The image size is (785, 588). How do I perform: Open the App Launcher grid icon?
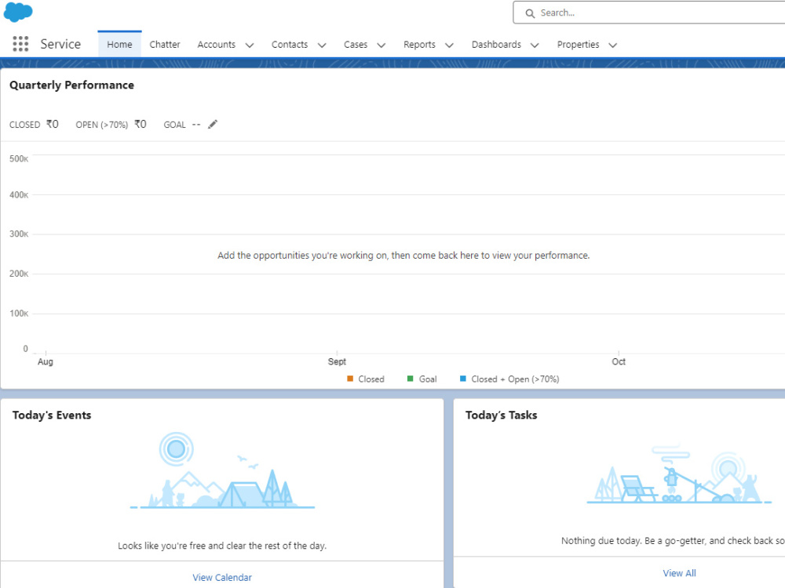point(20,44)
